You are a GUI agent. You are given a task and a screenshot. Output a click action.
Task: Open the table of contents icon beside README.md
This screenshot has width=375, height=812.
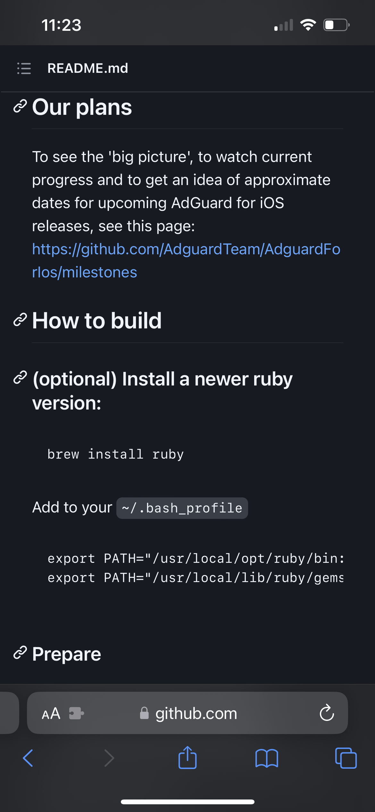(x=24, y=69)
